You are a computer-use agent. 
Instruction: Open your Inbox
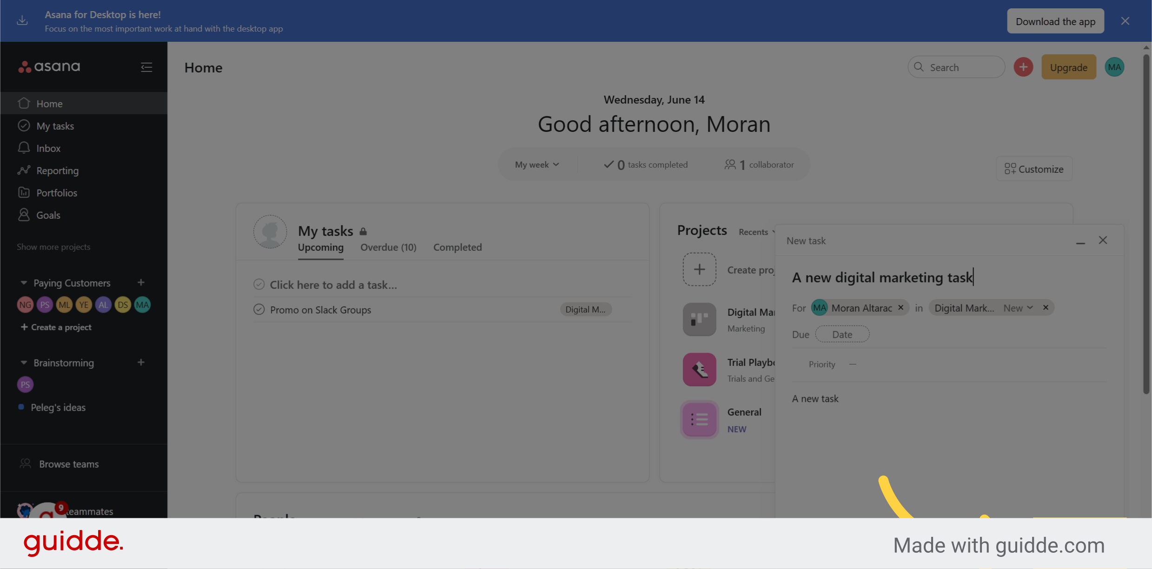[48, 148]
